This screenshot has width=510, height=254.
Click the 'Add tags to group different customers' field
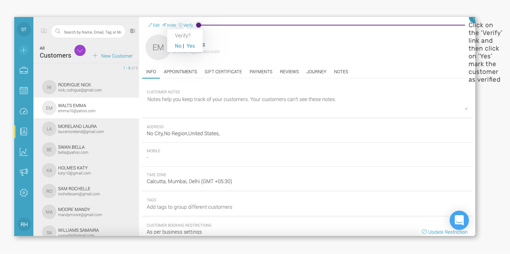(189, 207)
